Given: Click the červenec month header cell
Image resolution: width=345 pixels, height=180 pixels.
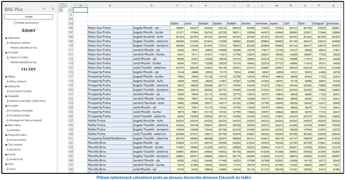Looking at the screenshot, I should click(x=262, y=23).
